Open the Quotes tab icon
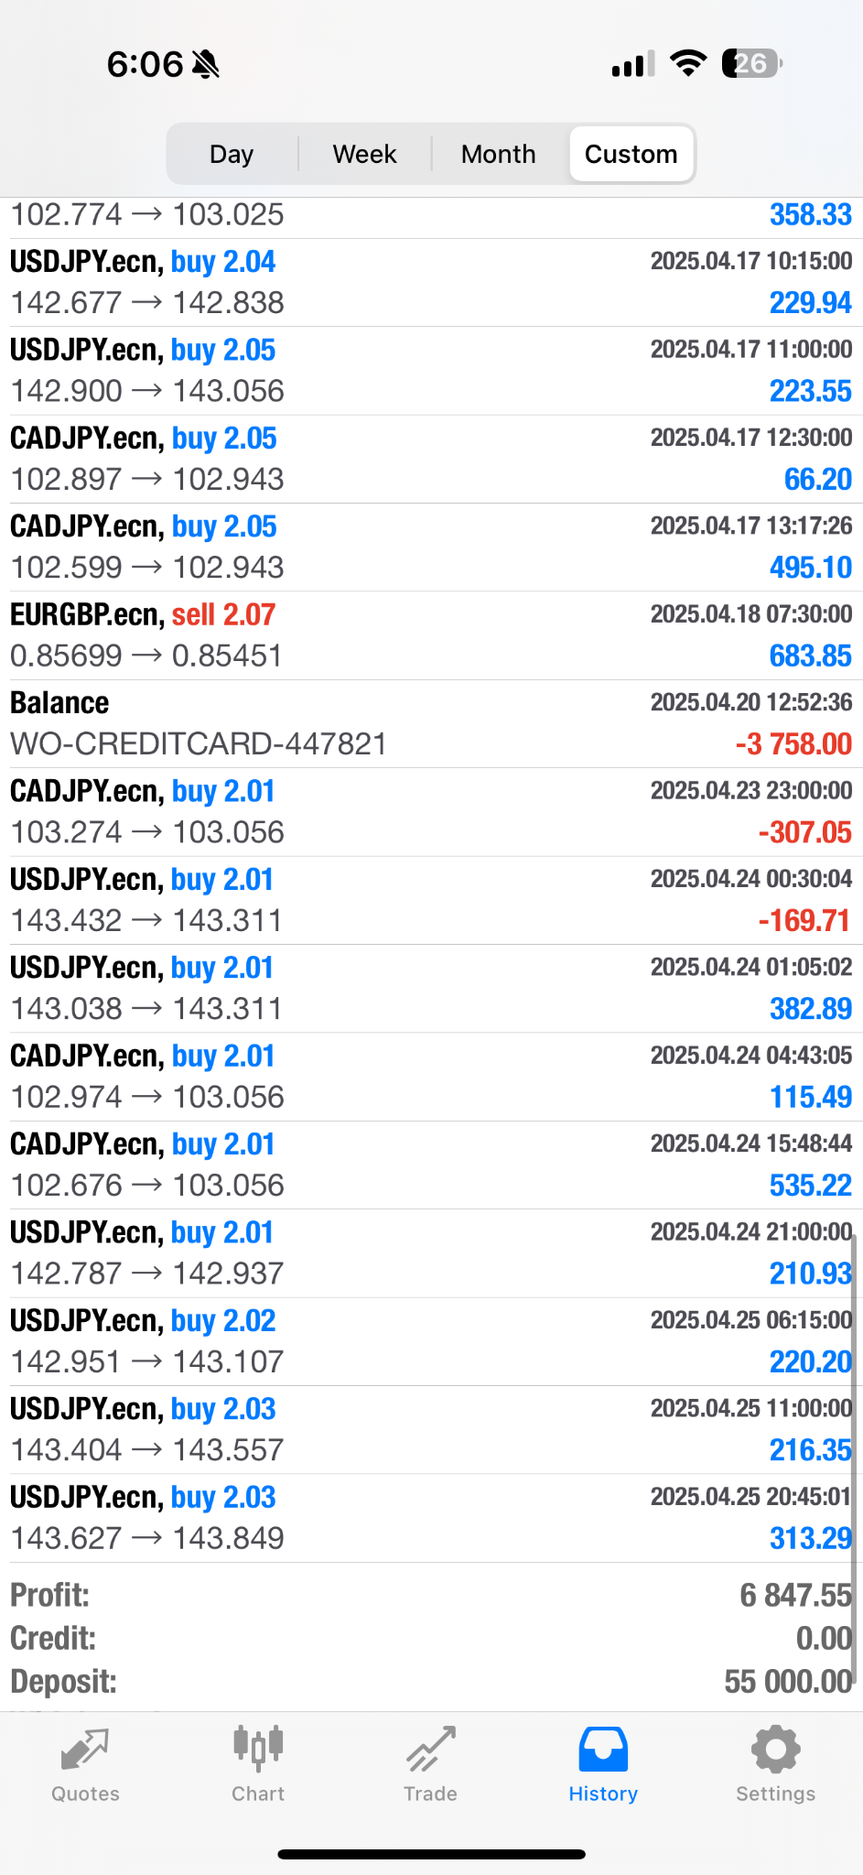The height and width of the screenshot is (1875, 863). point(85,1750)
